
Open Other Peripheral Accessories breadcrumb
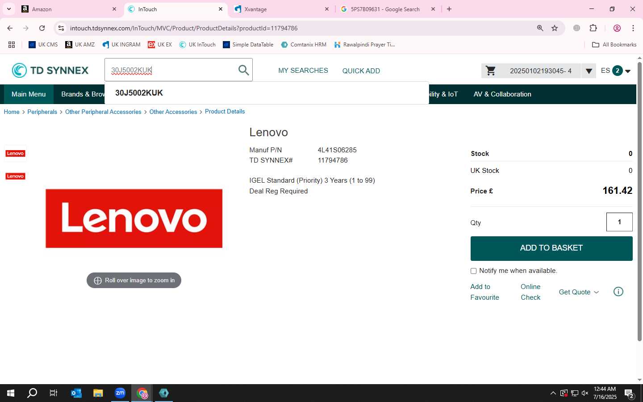[103, 112]
